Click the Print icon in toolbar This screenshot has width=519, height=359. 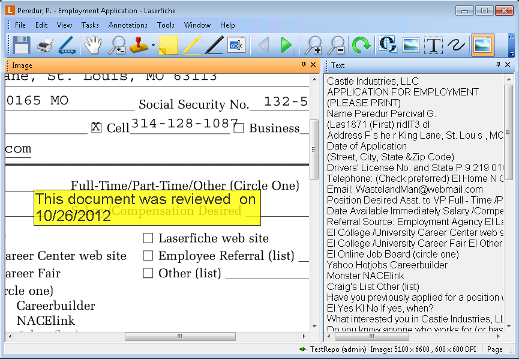[44, 44]
